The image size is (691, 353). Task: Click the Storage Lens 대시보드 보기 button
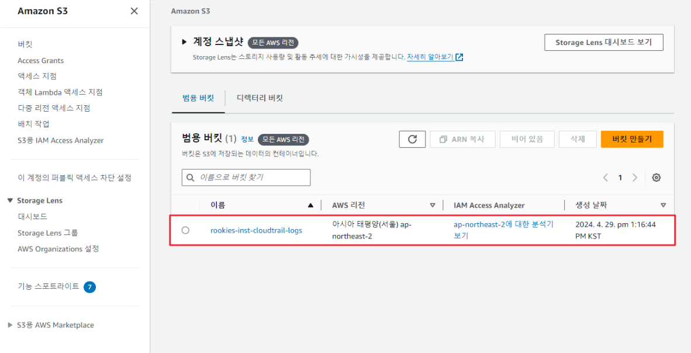604,42
